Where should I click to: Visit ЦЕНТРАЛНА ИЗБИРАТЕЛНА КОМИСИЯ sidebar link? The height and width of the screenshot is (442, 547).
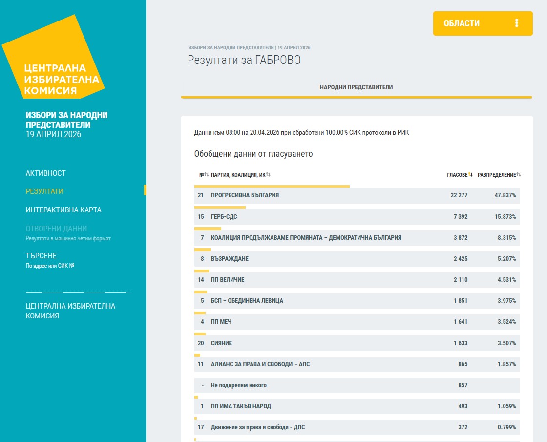70,311
